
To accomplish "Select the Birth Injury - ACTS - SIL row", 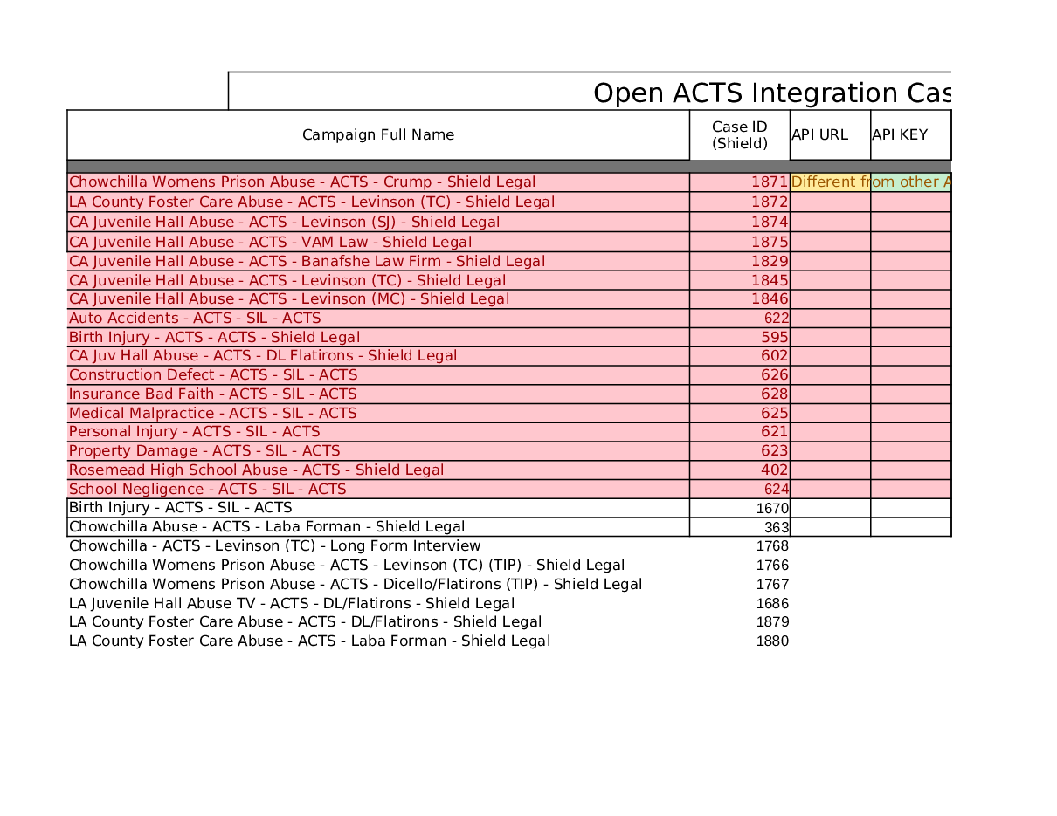I will click(x=180, y=508).
